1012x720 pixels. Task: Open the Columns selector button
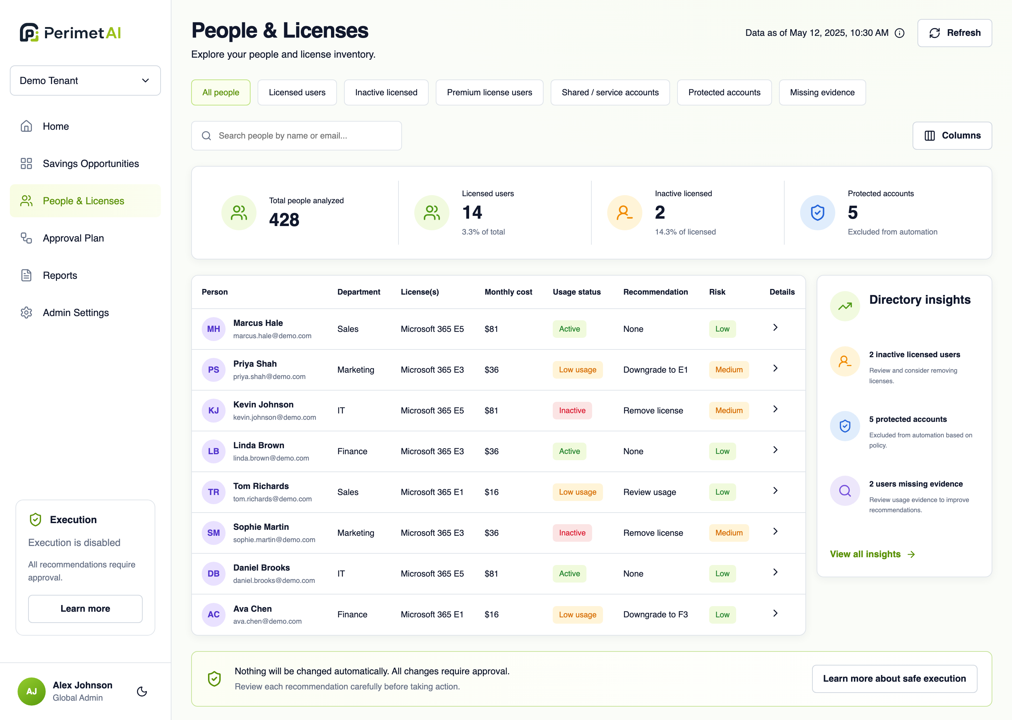[x=952, y=136]
